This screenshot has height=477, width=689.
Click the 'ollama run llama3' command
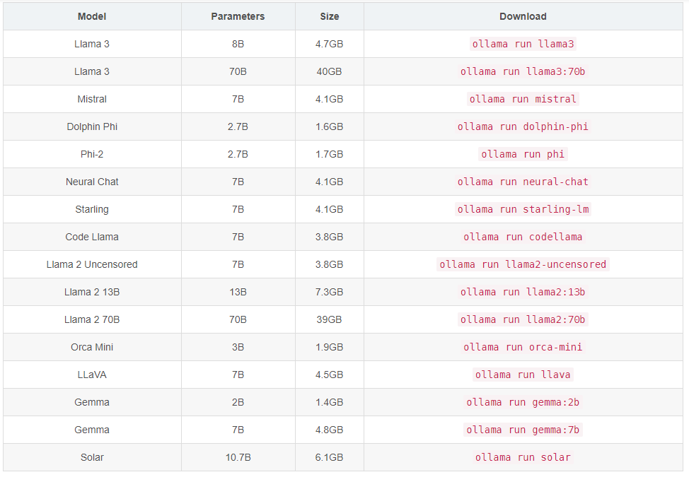(523, 44)
